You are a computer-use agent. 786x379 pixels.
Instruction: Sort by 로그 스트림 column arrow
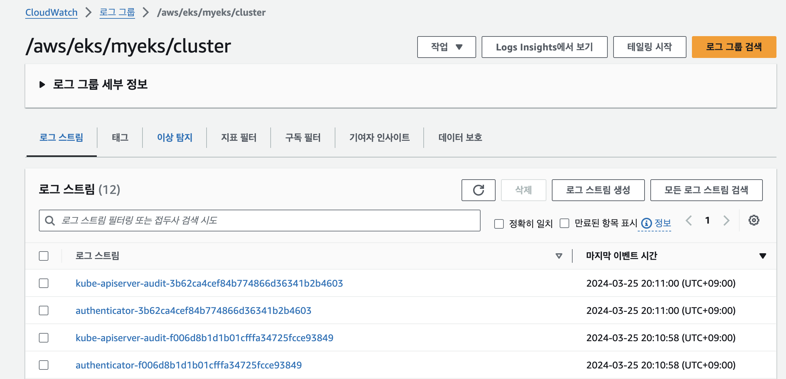tap(559, 256)
